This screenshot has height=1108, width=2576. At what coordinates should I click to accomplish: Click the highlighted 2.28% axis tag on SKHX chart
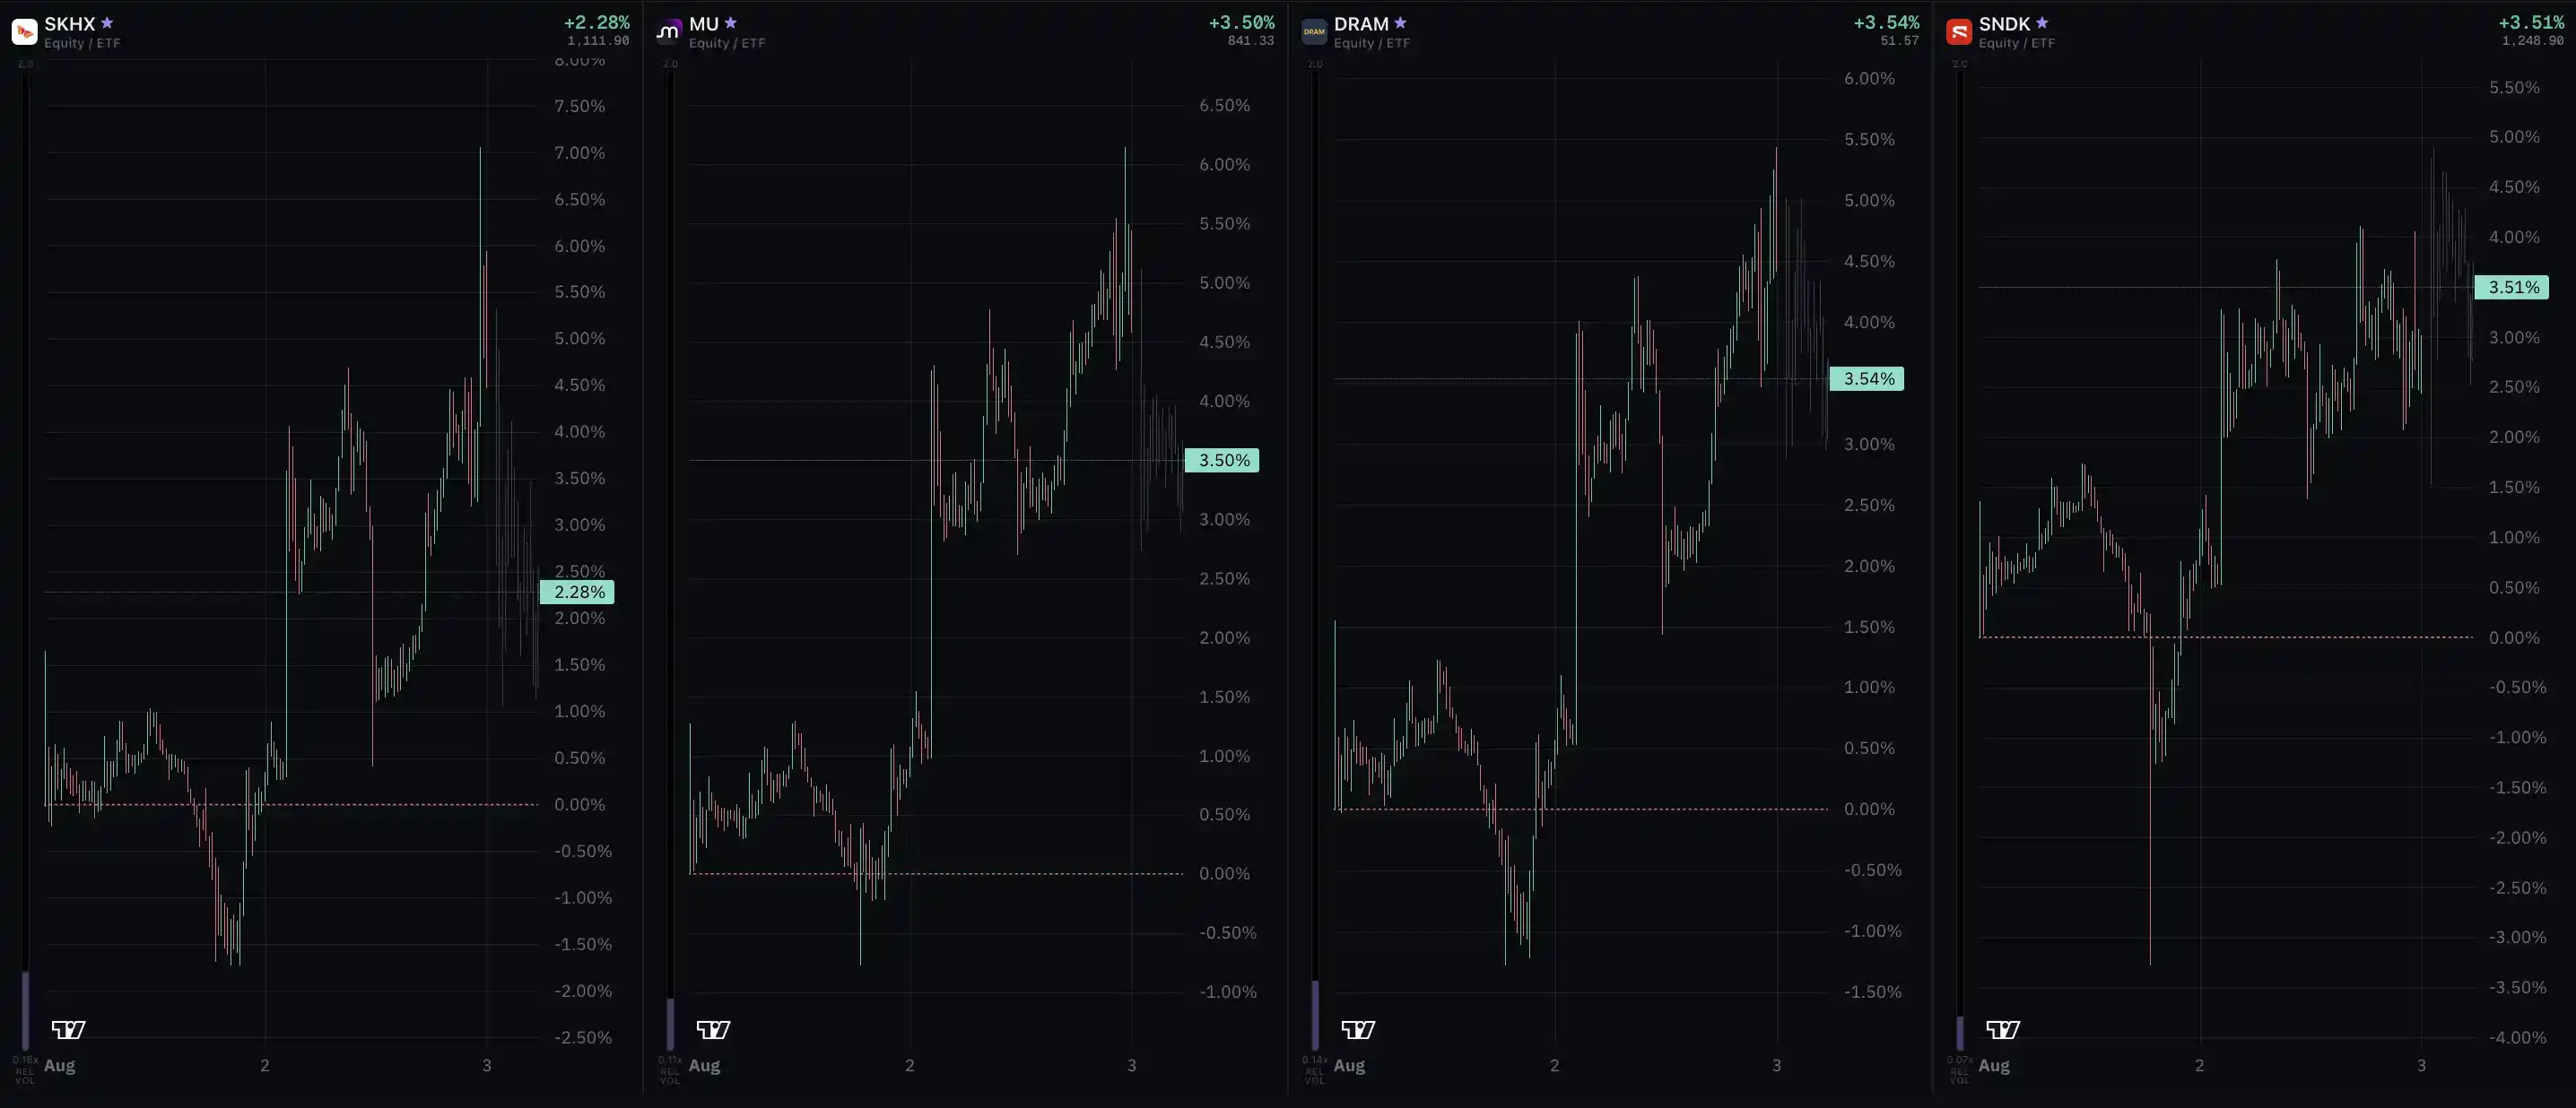coord(577,593)
